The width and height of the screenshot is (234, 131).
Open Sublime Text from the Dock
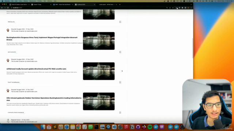55,127
